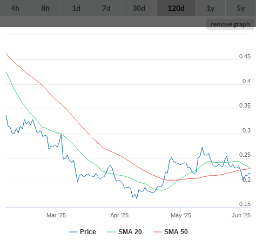Click the Mar '25 axis label
The height and width of the screenshot is (246, 256).
(56, 215)
